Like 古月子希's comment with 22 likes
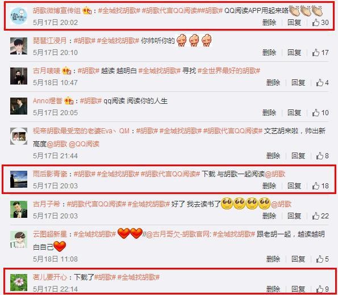The height and width of the screenshot is (295, 338). click(x=320, y=216)
